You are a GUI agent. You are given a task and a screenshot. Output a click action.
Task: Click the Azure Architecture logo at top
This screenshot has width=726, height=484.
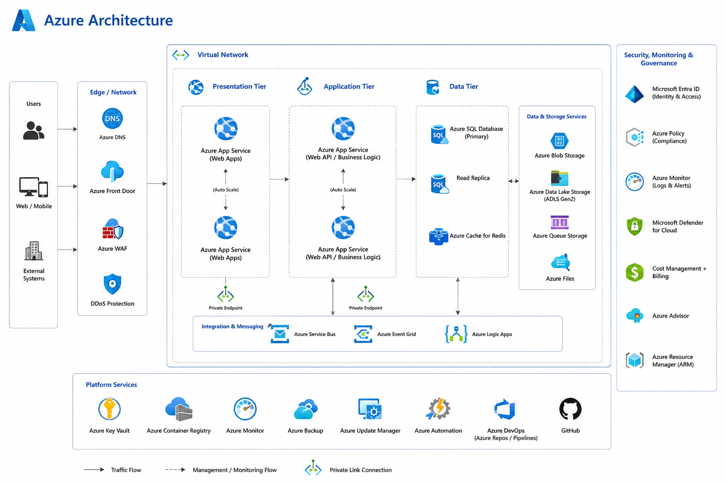coord(24,20)
